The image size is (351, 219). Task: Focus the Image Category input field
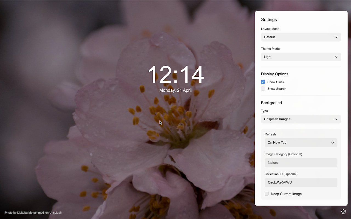click(301, 163)
